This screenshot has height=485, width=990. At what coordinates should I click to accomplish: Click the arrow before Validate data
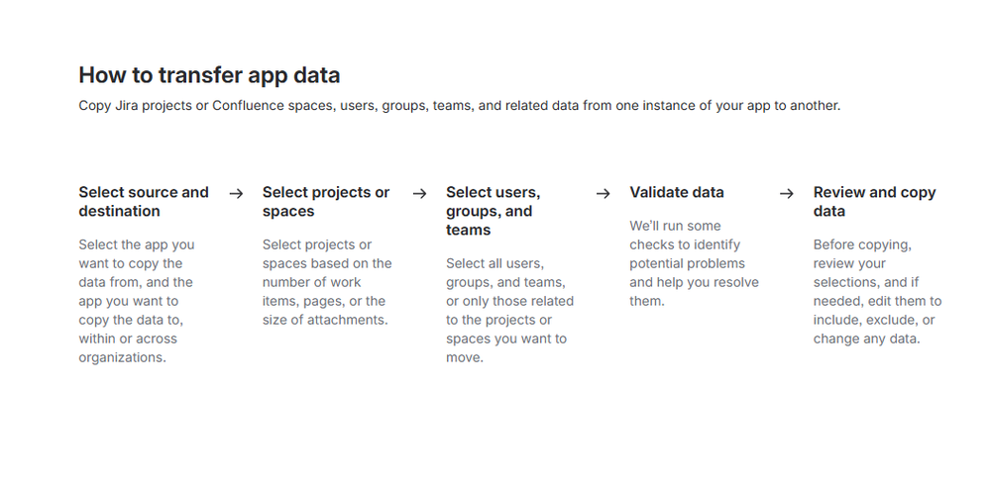coord(603,194)
